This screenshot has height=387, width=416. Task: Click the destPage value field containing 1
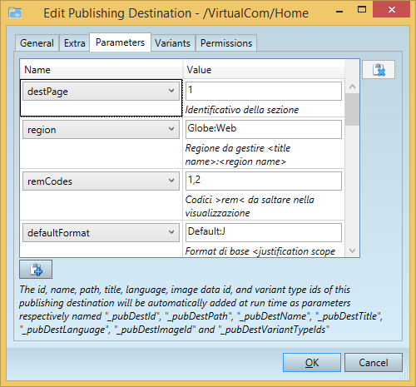pos(264,91)
